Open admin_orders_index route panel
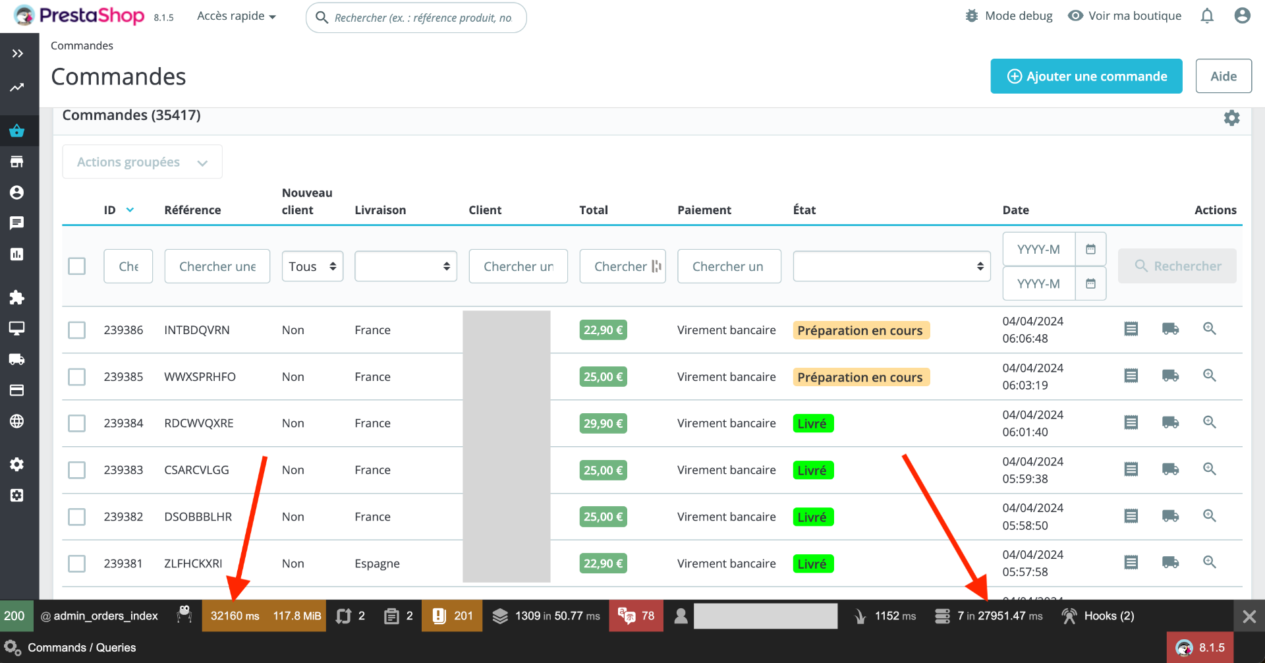1265x663 pixels. coord(99,616)
